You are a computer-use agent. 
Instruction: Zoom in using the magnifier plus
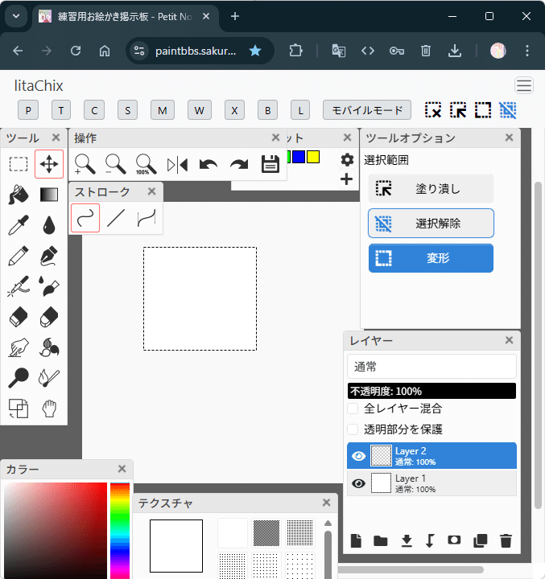[85, 165]
